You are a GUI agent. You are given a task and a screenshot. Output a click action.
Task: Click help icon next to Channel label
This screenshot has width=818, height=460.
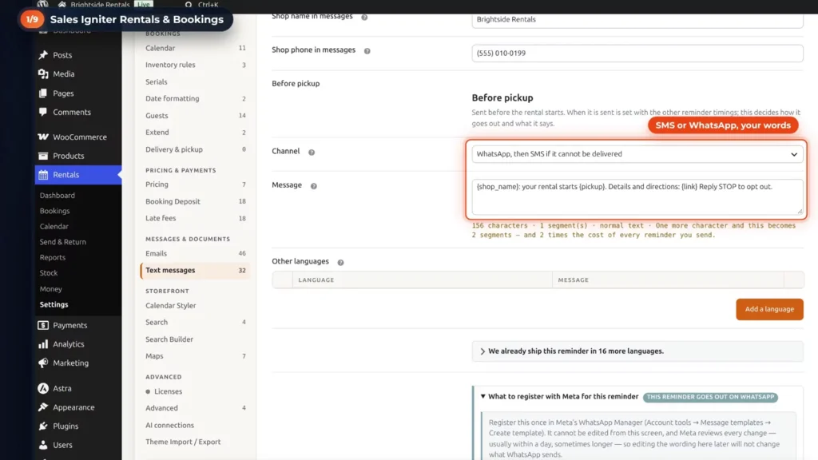(312, 153)
